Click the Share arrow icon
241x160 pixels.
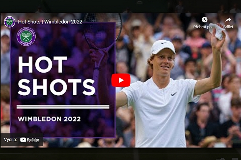point(228,20)
